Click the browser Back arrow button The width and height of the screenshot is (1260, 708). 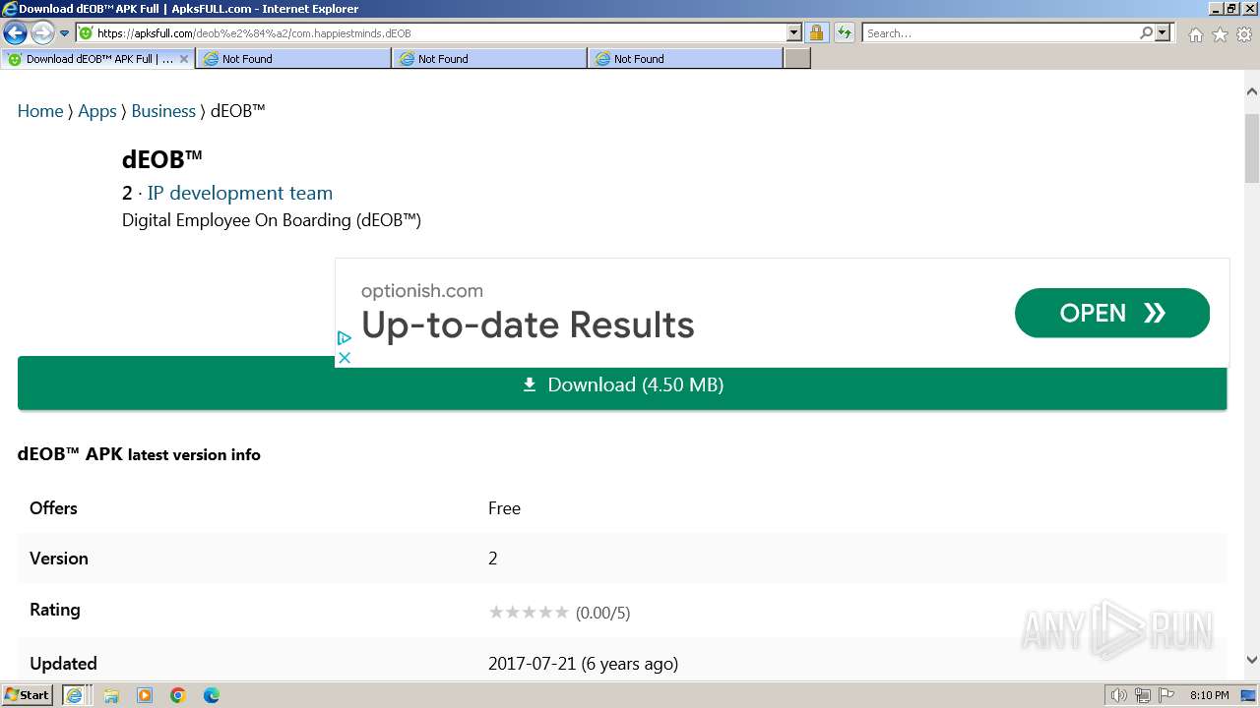coord(15,33)
